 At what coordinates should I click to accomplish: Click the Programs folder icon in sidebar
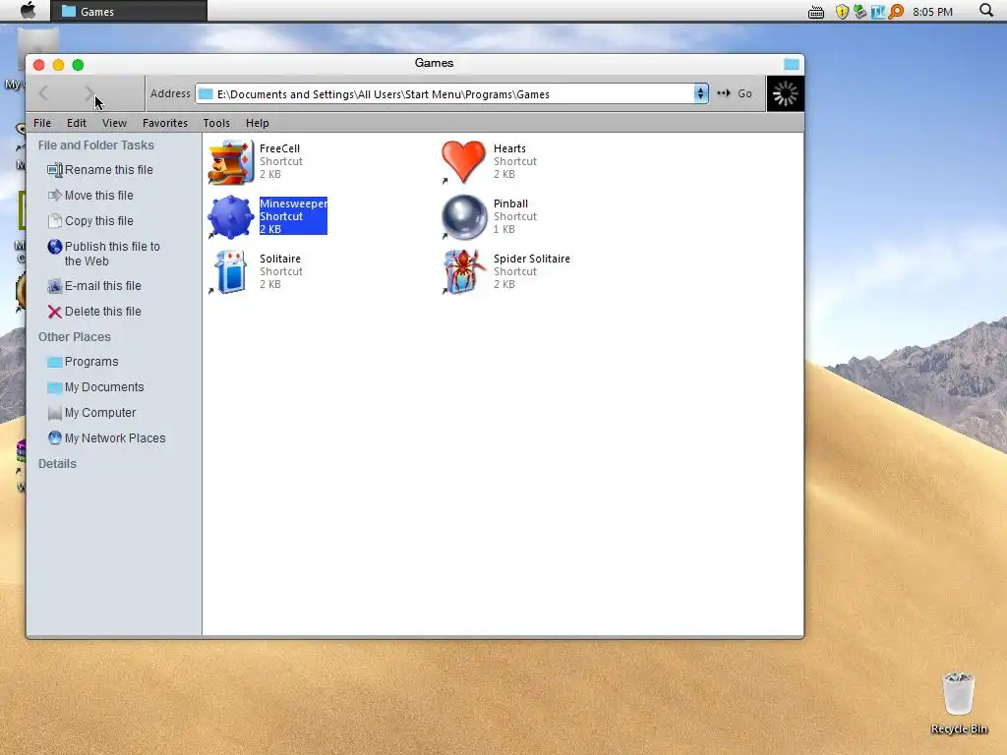pyautogui.click(x=55, y=362)
